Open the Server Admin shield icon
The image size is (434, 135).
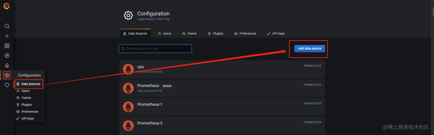coord(7,85)
